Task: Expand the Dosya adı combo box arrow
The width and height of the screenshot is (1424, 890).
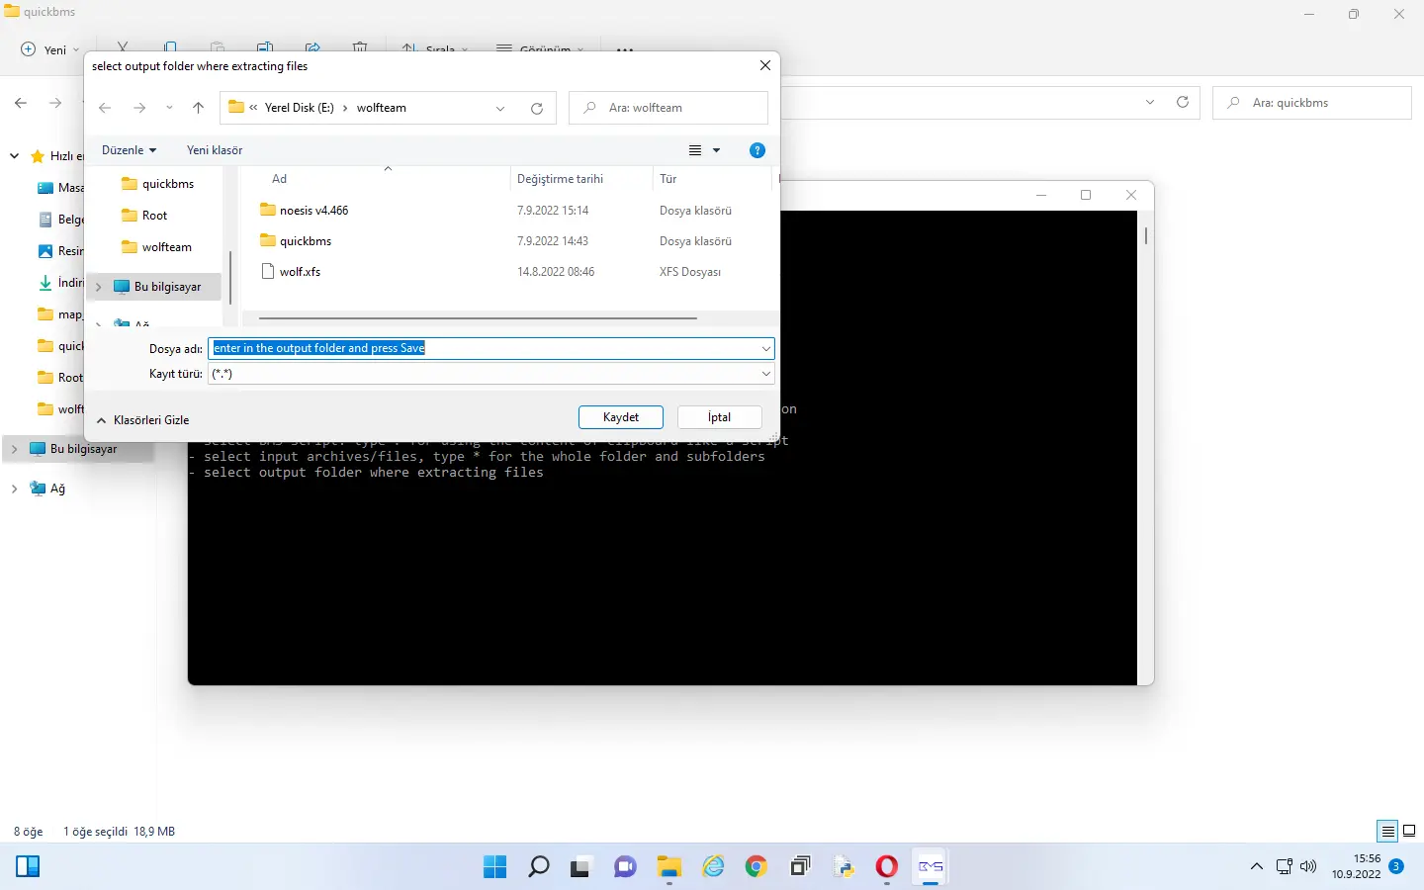Action: pyautogui.click(x=765, y=348)
